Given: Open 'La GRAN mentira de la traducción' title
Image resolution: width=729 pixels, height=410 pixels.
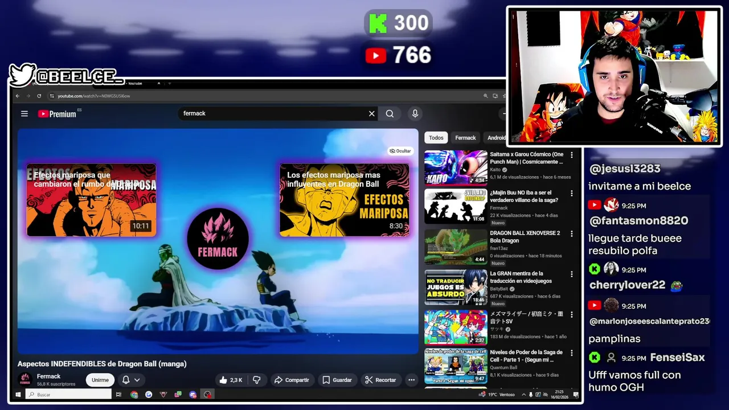Looking at the screenshot, I should point(521,277).
